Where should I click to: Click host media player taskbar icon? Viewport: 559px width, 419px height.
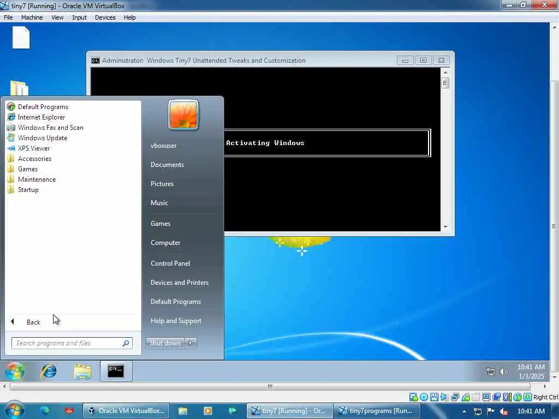point(207,411)
